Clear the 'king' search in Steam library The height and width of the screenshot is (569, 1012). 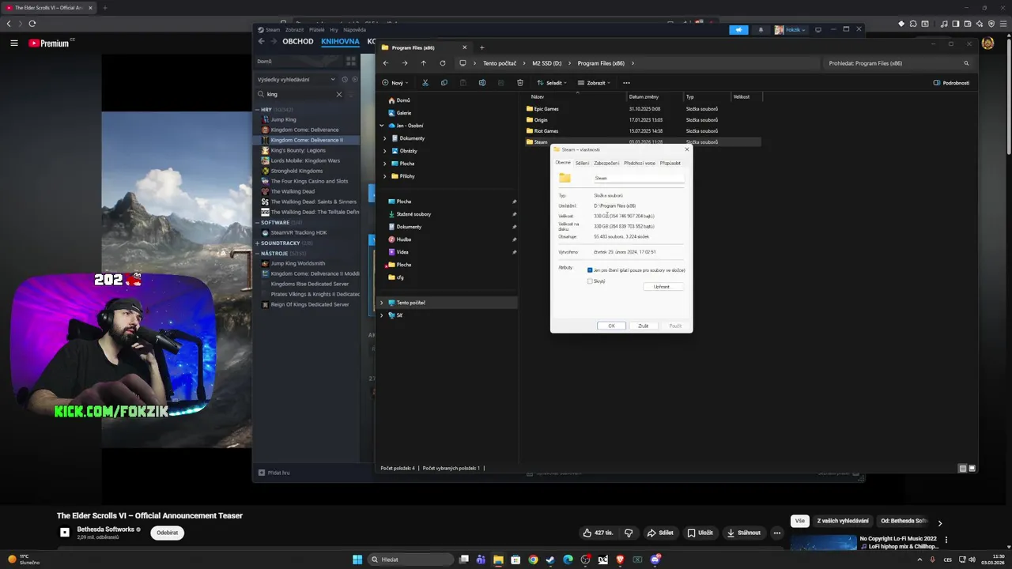click(x=339, y=94)
